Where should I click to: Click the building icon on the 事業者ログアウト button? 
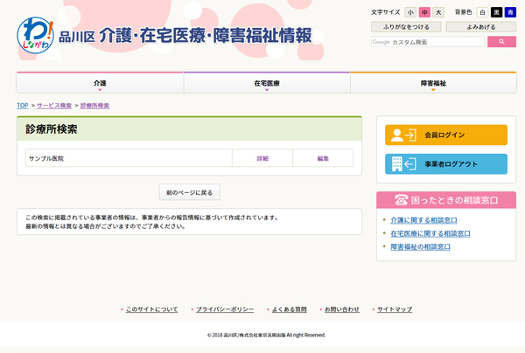tap(396, 163)
